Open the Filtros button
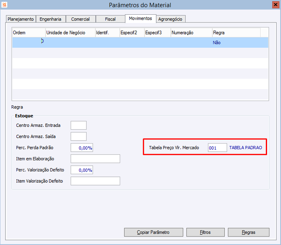Image resolution: width=281 pixels, height=245 pixels. pyautogui.click(x=206, y=232)
